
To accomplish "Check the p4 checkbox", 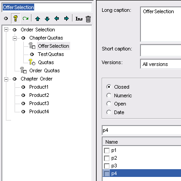I will point(107,174).
